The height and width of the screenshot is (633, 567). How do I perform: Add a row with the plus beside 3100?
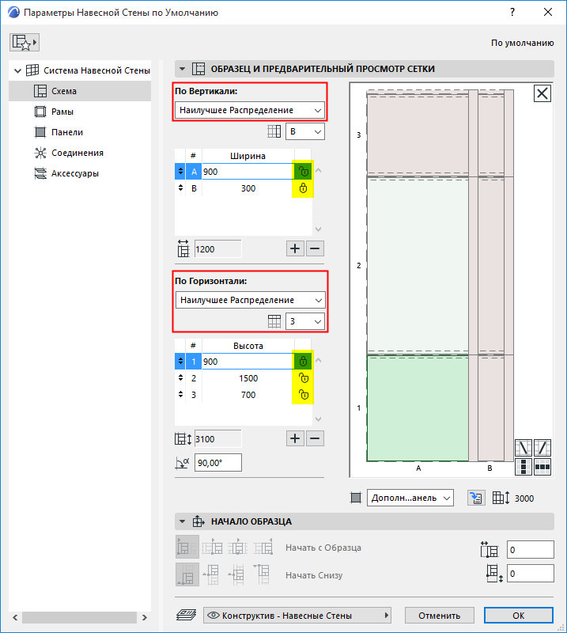[x=295, y=438]
